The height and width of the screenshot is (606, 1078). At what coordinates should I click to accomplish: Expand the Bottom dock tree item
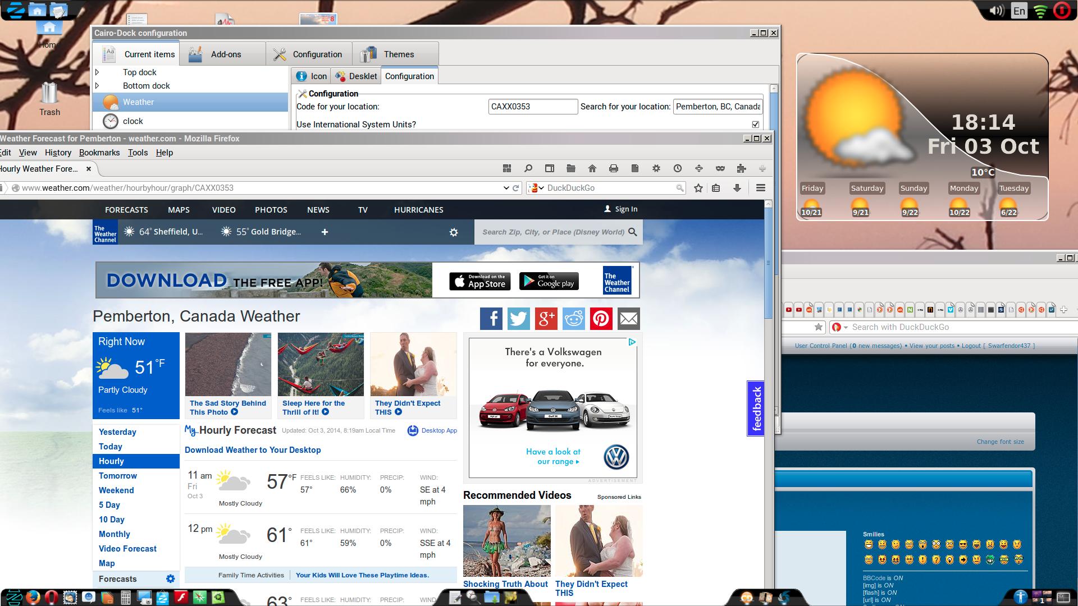[97, 86]
